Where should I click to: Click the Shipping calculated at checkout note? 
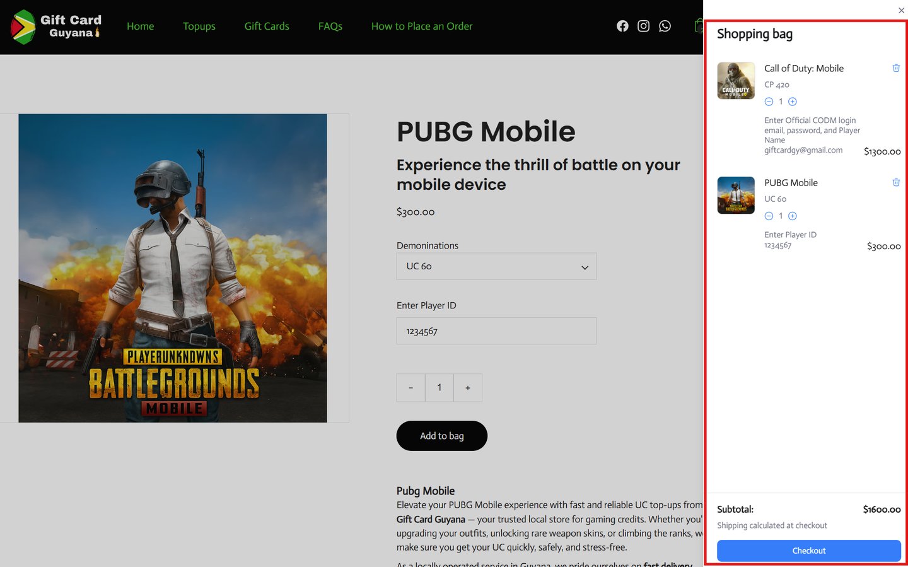[772, 525]
